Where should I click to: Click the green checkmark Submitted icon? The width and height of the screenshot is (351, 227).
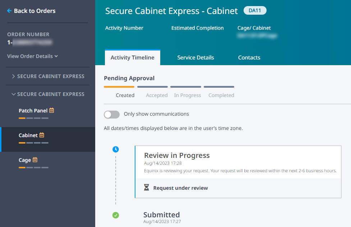[x=116, y=215]
